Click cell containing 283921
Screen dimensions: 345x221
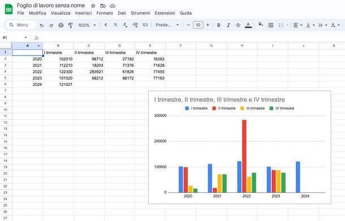tap(89, 72)
